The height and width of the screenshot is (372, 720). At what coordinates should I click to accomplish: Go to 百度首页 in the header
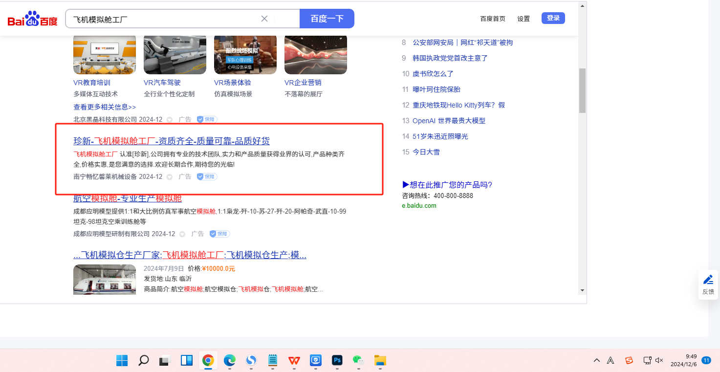click(x=493, y=19)
